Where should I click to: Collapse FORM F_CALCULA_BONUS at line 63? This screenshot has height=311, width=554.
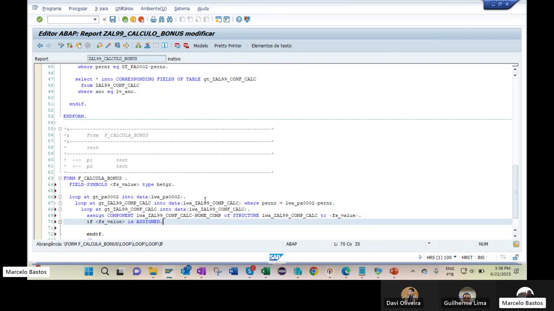[60, 178]
